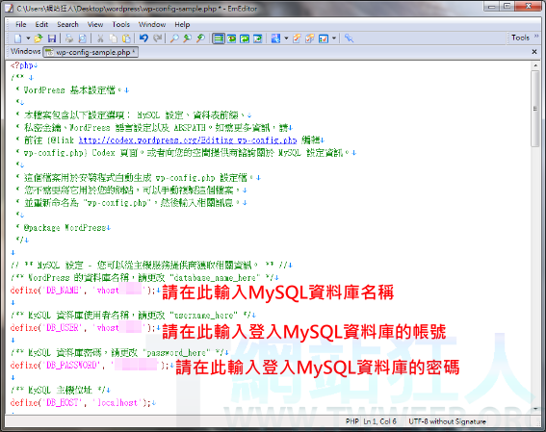Open the Tools menu
The image size is (546, 432).
tap(120, 24)
